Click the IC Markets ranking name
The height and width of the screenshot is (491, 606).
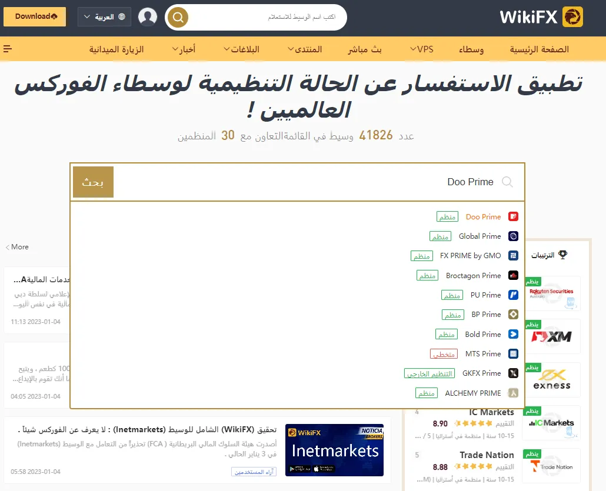(x=491, y=412)
